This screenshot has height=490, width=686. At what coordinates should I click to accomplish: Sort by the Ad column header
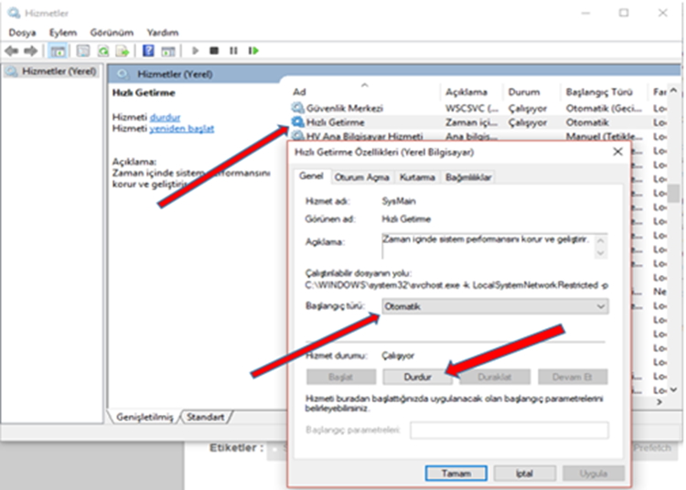pos(365,91)
